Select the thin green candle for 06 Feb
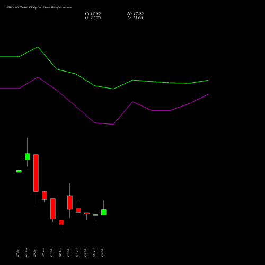This screenshot has height=265, width=265. point(95,215)
